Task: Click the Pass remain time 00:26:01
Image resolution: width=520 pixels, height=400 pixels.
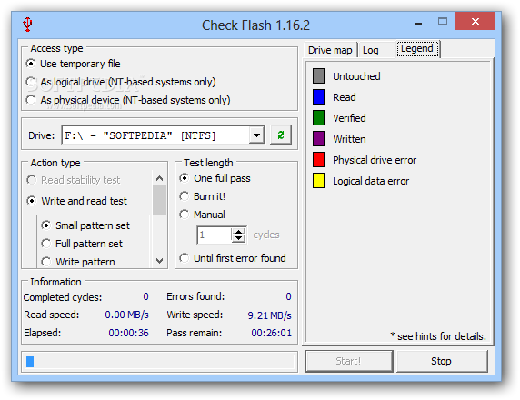Action: click(x=271, y=333)
